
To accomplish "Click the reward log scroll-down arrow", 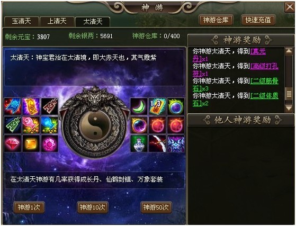I will click(289, 109).
